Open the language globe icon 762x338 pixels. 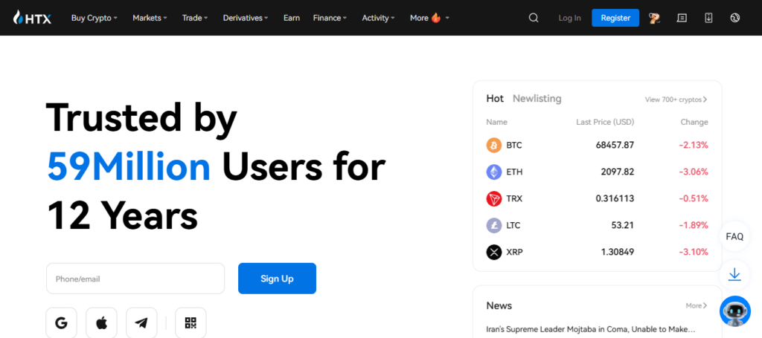(x=735, y=18)
